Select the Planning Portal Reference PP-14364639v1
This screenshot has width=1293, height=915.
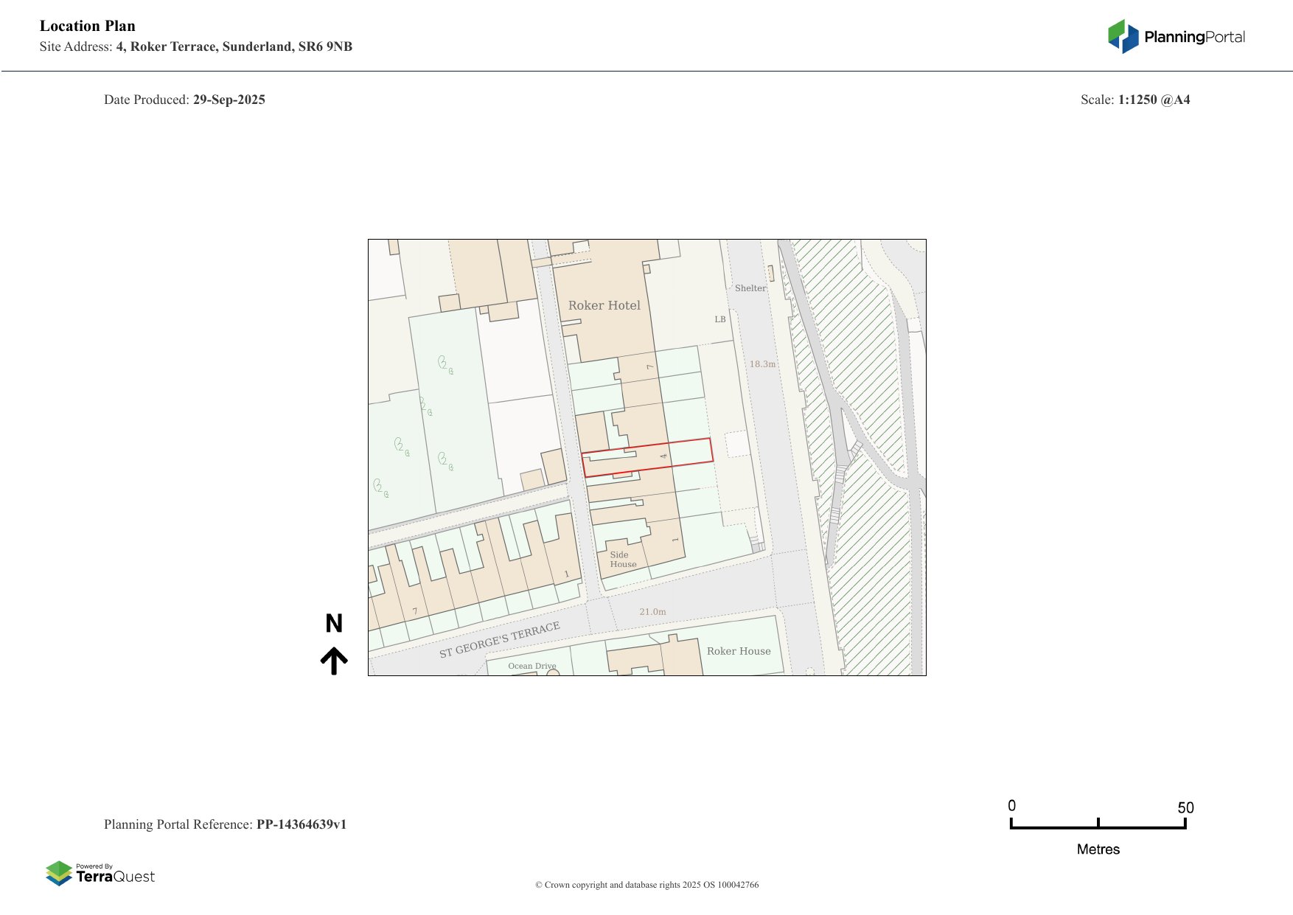pyautogui.click(x=301, y=824)
